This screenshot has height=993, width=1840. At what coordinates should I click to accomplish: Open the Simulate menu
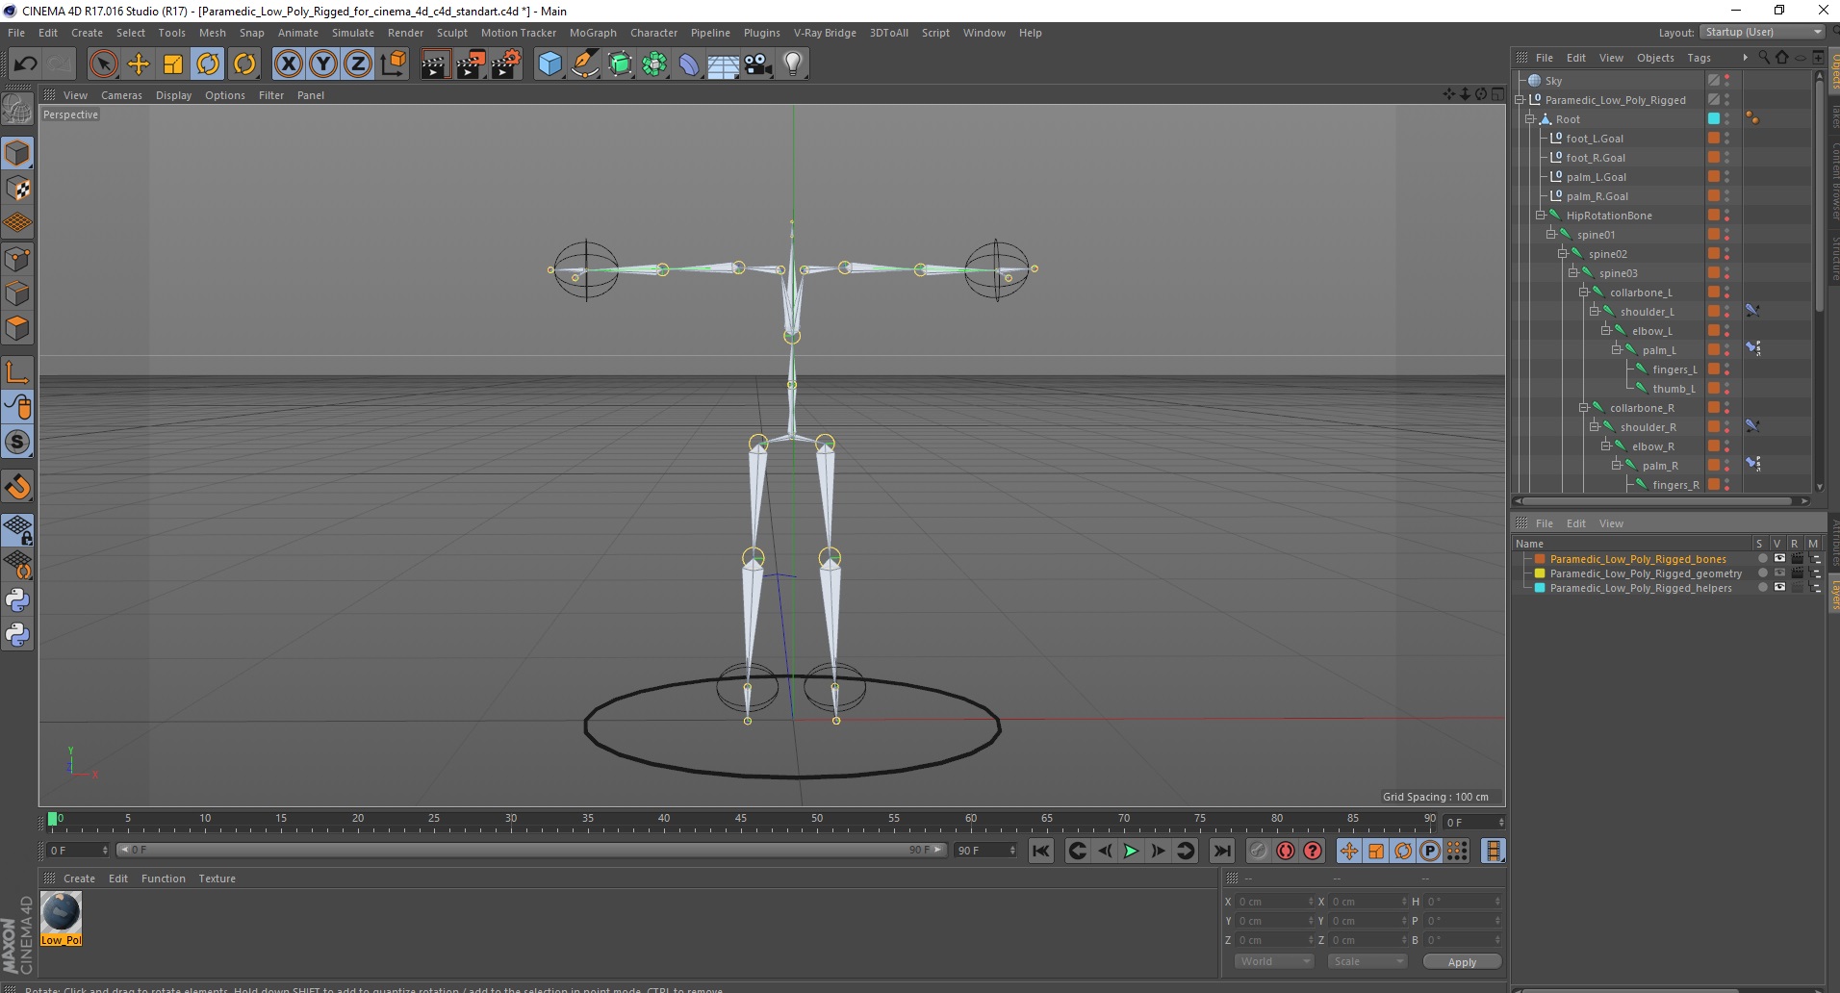(x=353, y=33)
